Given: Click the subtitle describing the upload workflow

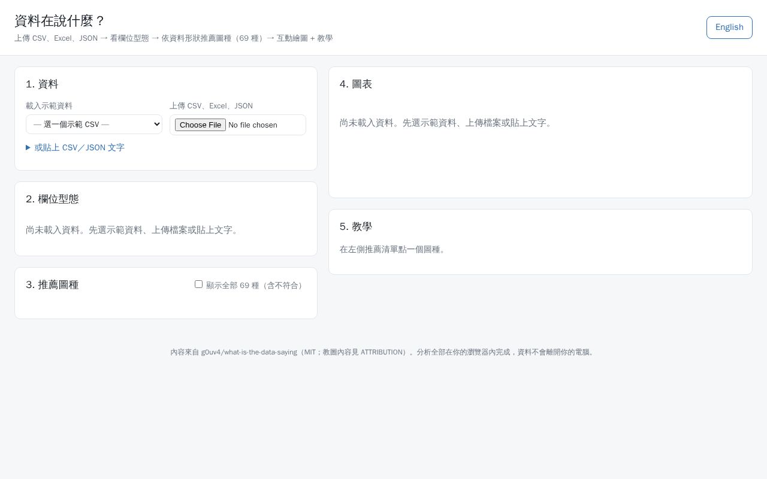Looking at the screenshot, I should pyautogui.click(x=174, y=38).
